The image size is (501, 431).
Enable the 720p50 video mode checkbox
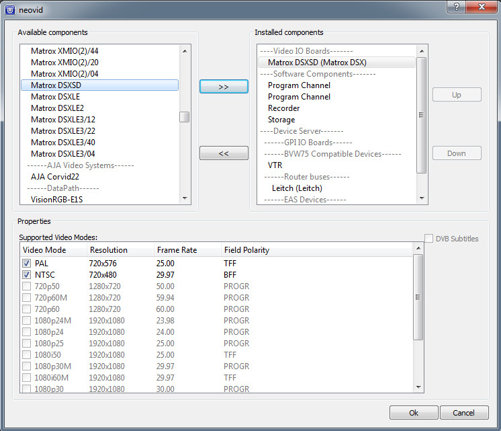pos(26,286)
